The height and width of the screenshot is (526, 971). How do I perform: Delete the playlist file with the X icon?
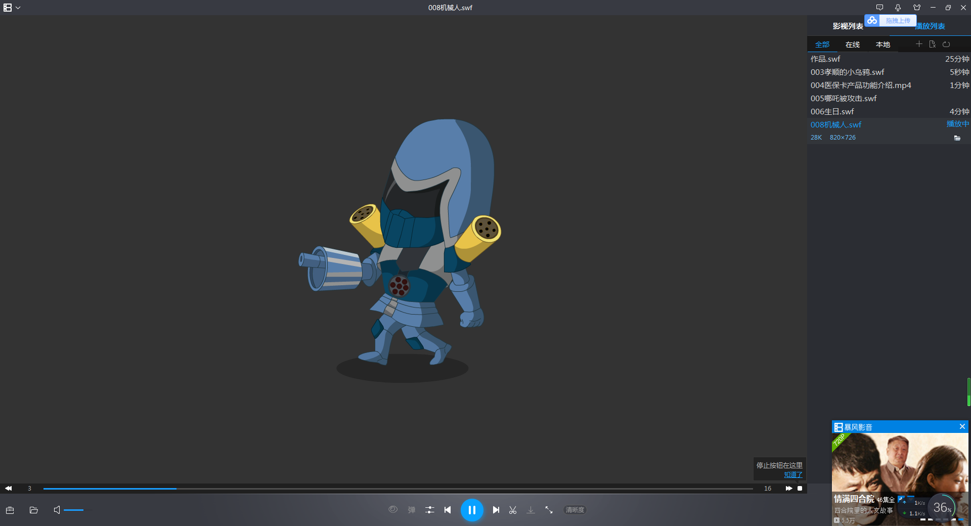click(x=933, y=44)
